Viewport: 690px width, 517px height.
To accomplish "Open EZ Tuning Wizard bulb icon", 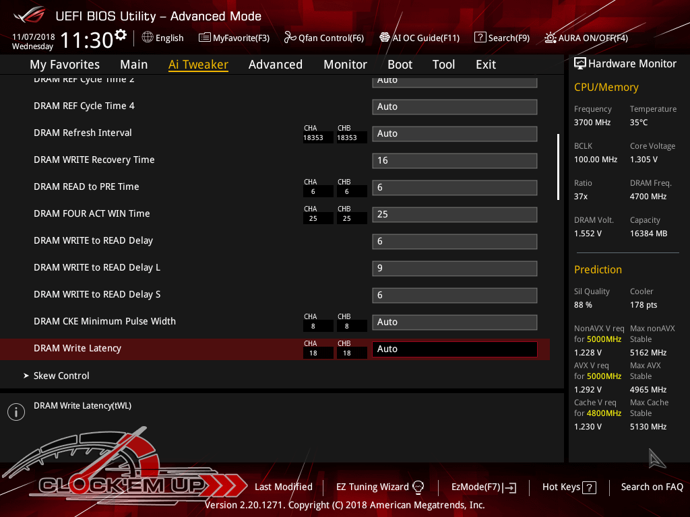I will click(x=418, y=487).
